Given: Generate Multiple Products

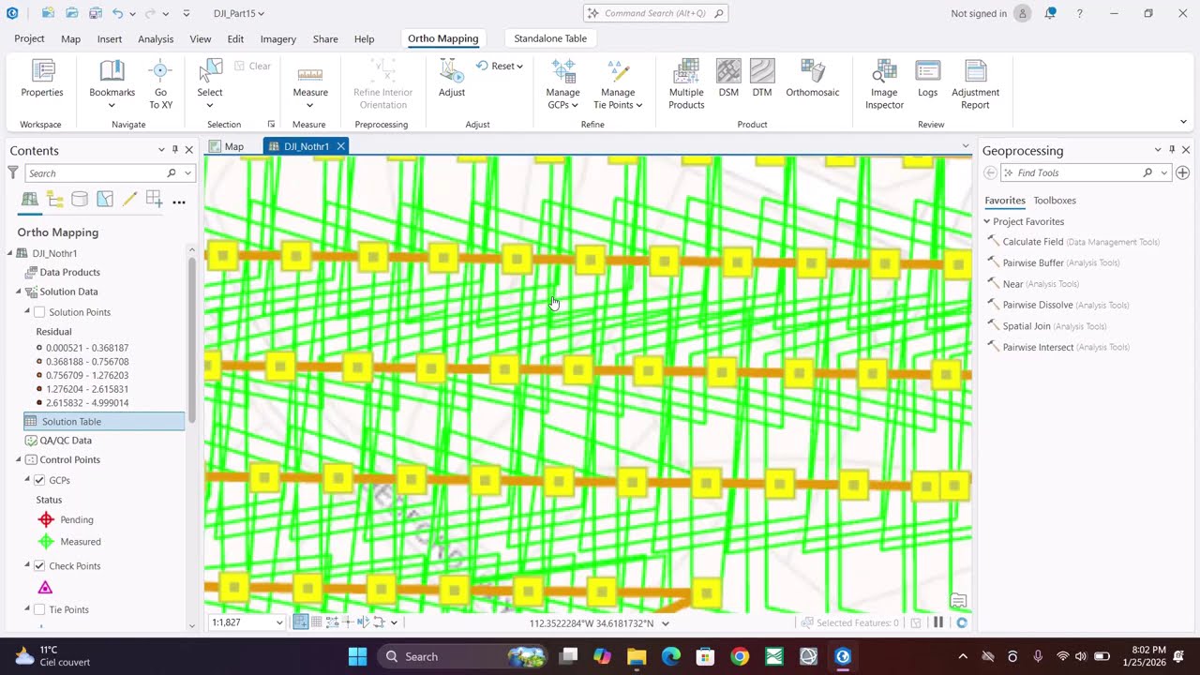Looking at the screenshot, I should (686, 84).
